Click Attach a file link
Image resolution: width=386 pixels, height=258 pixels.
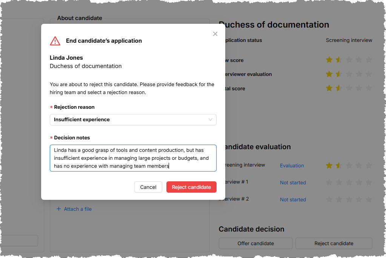[78, 209]
